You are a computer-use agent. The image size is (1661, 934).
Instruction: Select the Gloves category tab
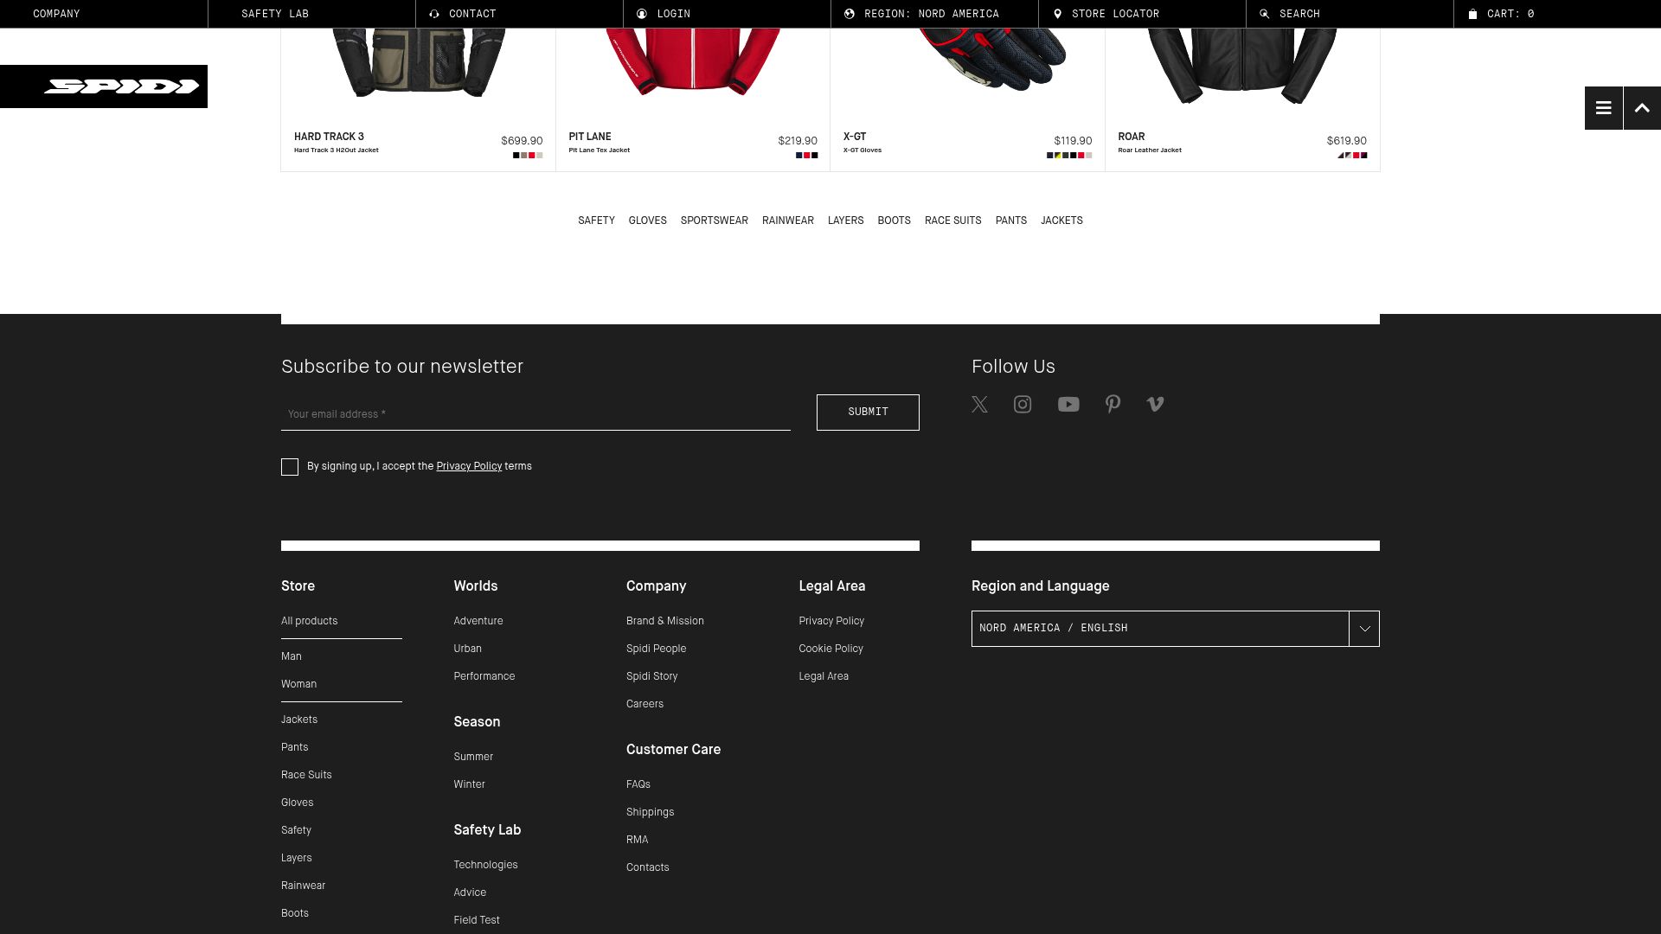point(647,221)
